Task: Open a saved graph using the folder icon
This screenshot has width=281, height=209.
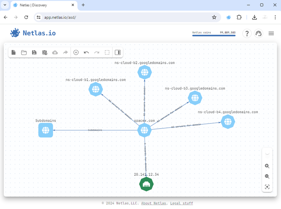Action: (24, 52)
